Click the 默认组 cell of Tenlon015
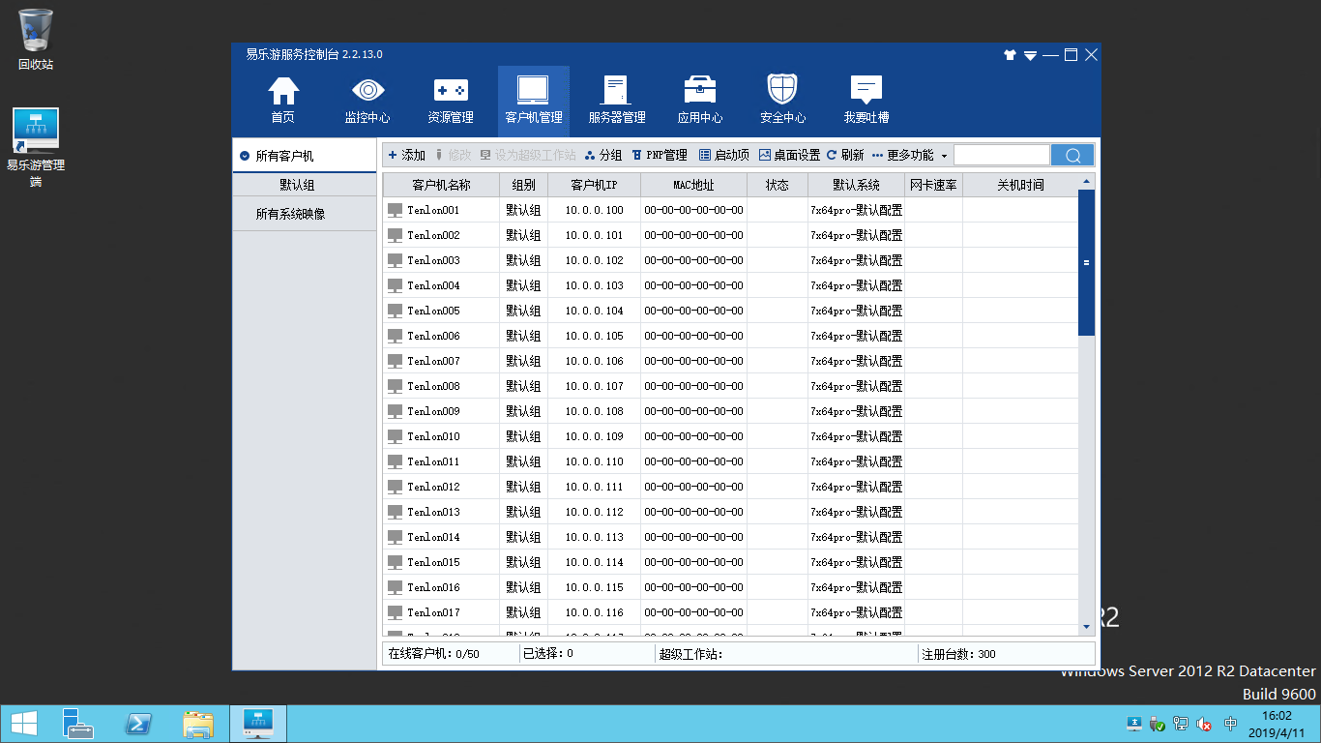This screenshot has width=1321, height=743. pyautogui.click(x=523, y=562)
